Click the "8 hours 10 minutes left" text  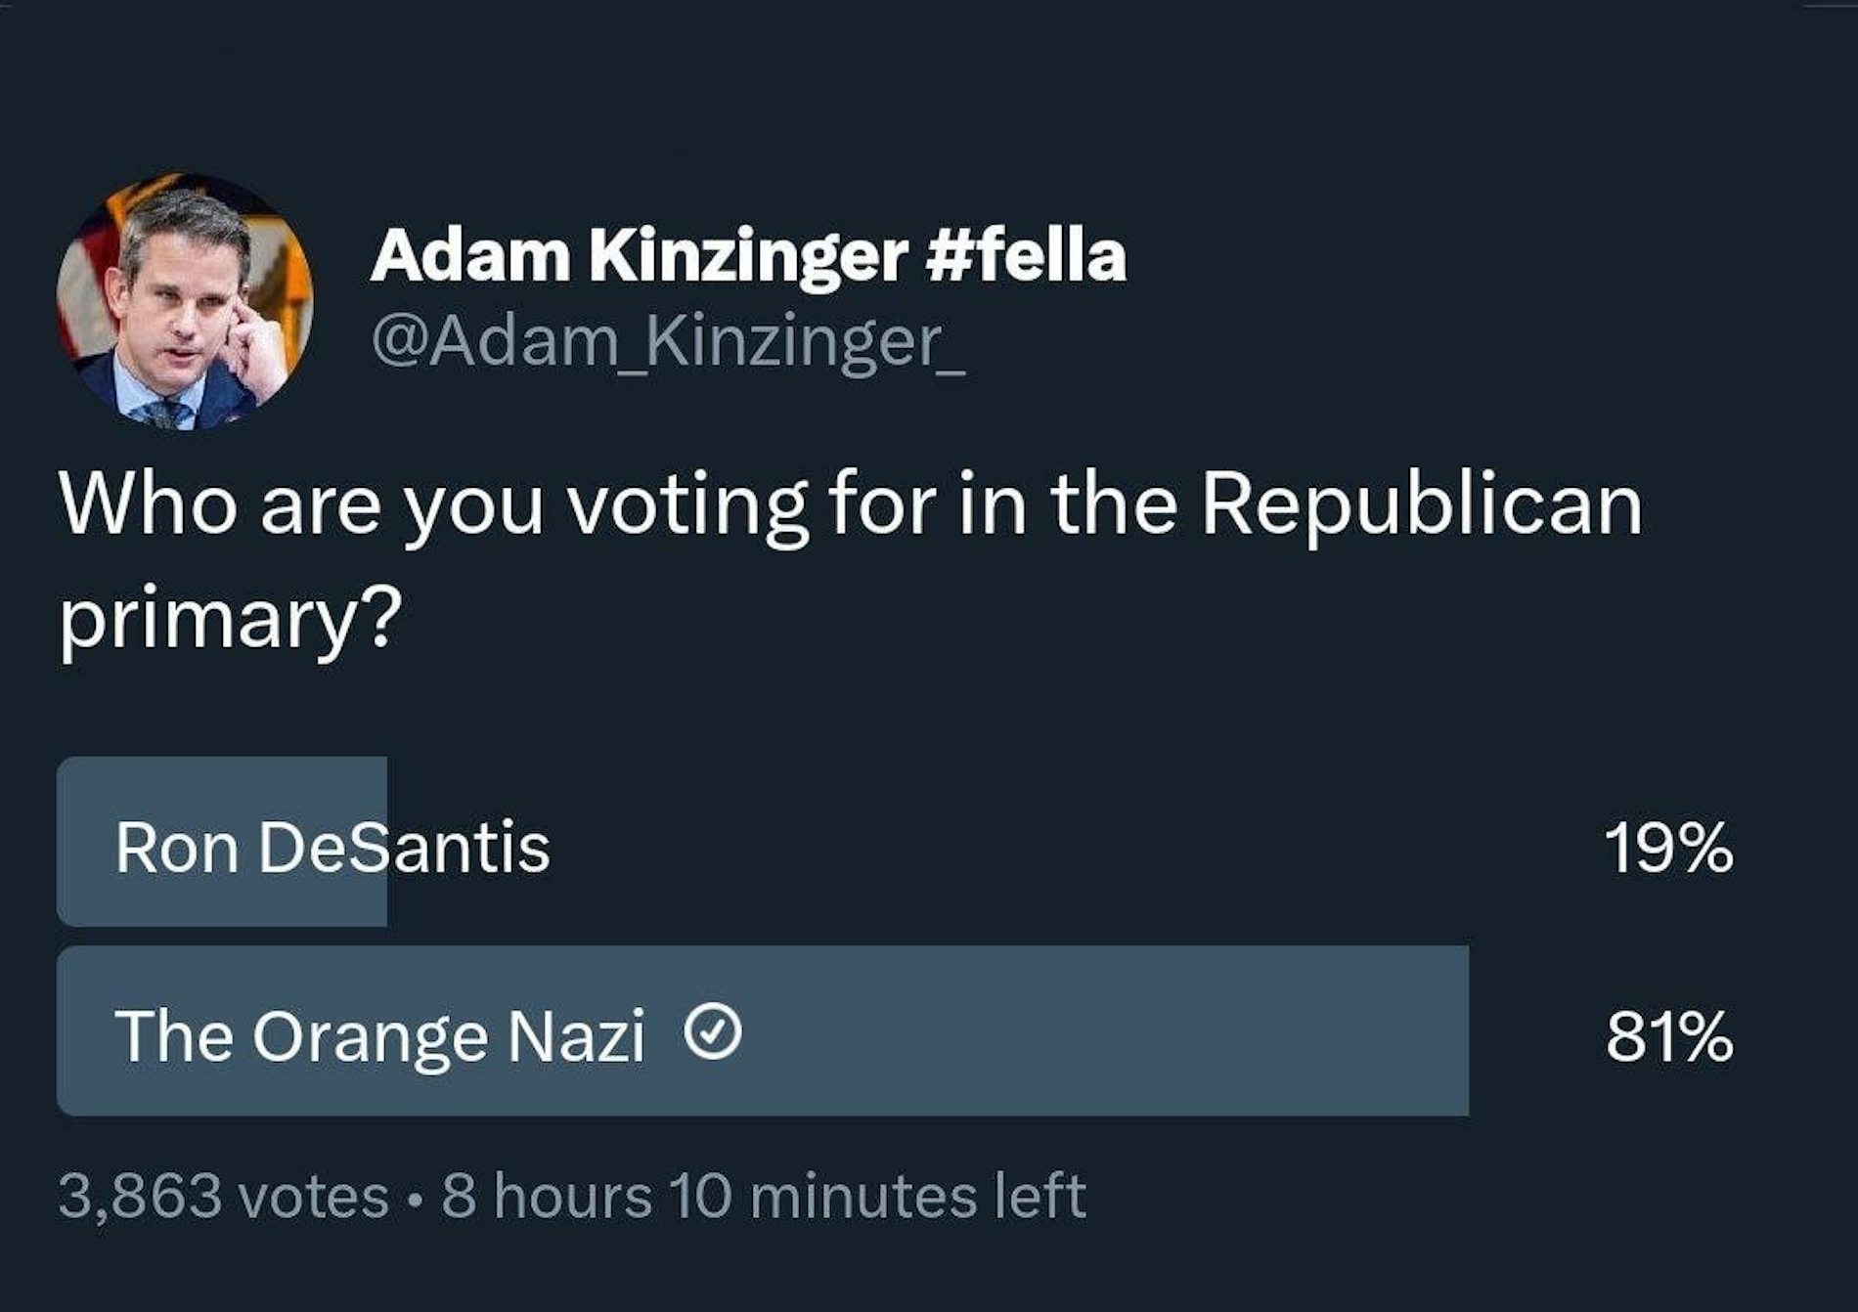pyautogui.click(x=763, y=1196)
